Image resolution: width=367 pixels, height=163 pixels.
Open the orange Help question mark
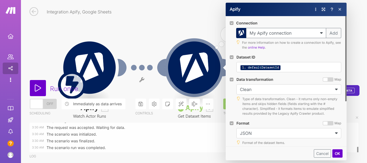click(10, 143)
